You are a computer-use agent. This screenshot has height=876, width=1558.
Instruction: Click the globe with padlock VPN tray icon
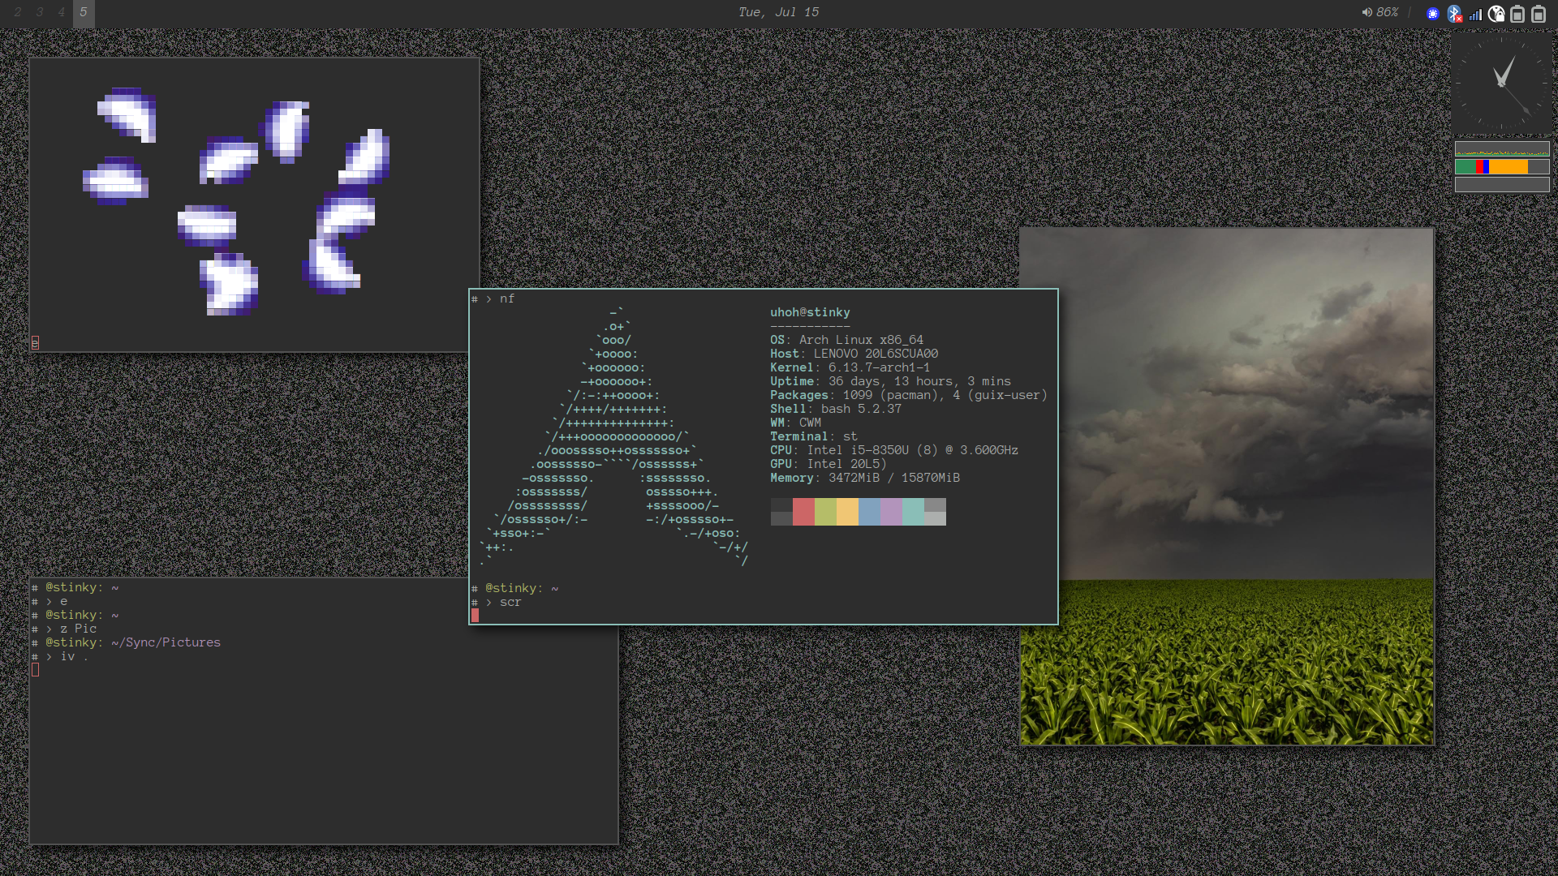[1496, 14]
